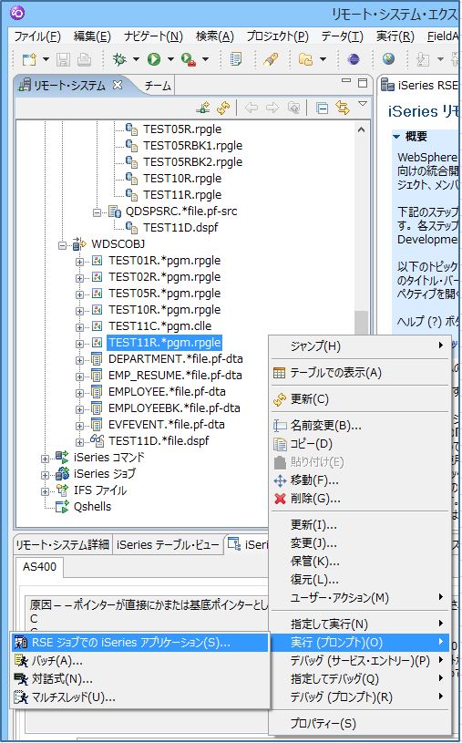The width and height of the screenshot is (462, 743).
Task: Select TEST11D.*file.dspf in the tree
Action: (159, 440)
